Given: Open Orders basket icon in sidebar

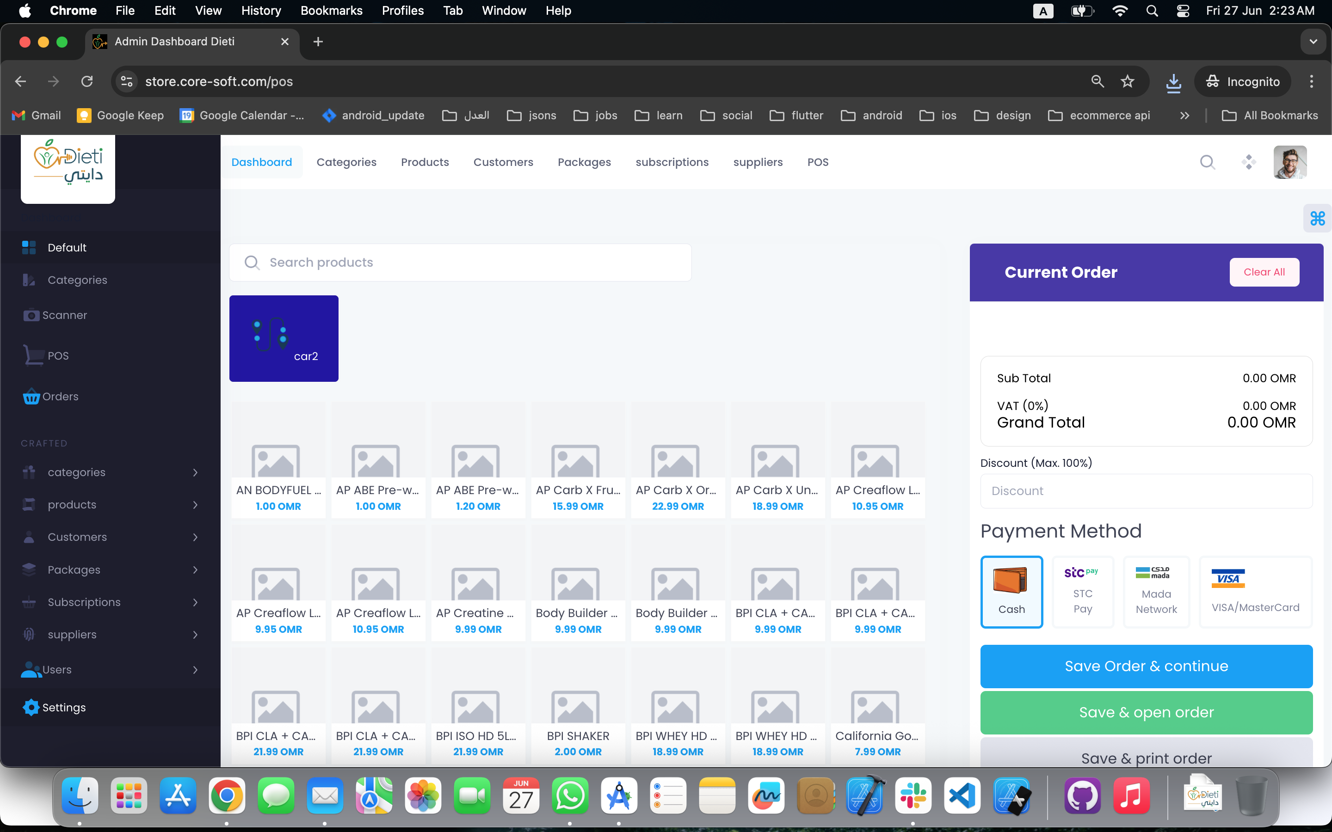Looking at the screenshot, I should (x=31, y=396).
